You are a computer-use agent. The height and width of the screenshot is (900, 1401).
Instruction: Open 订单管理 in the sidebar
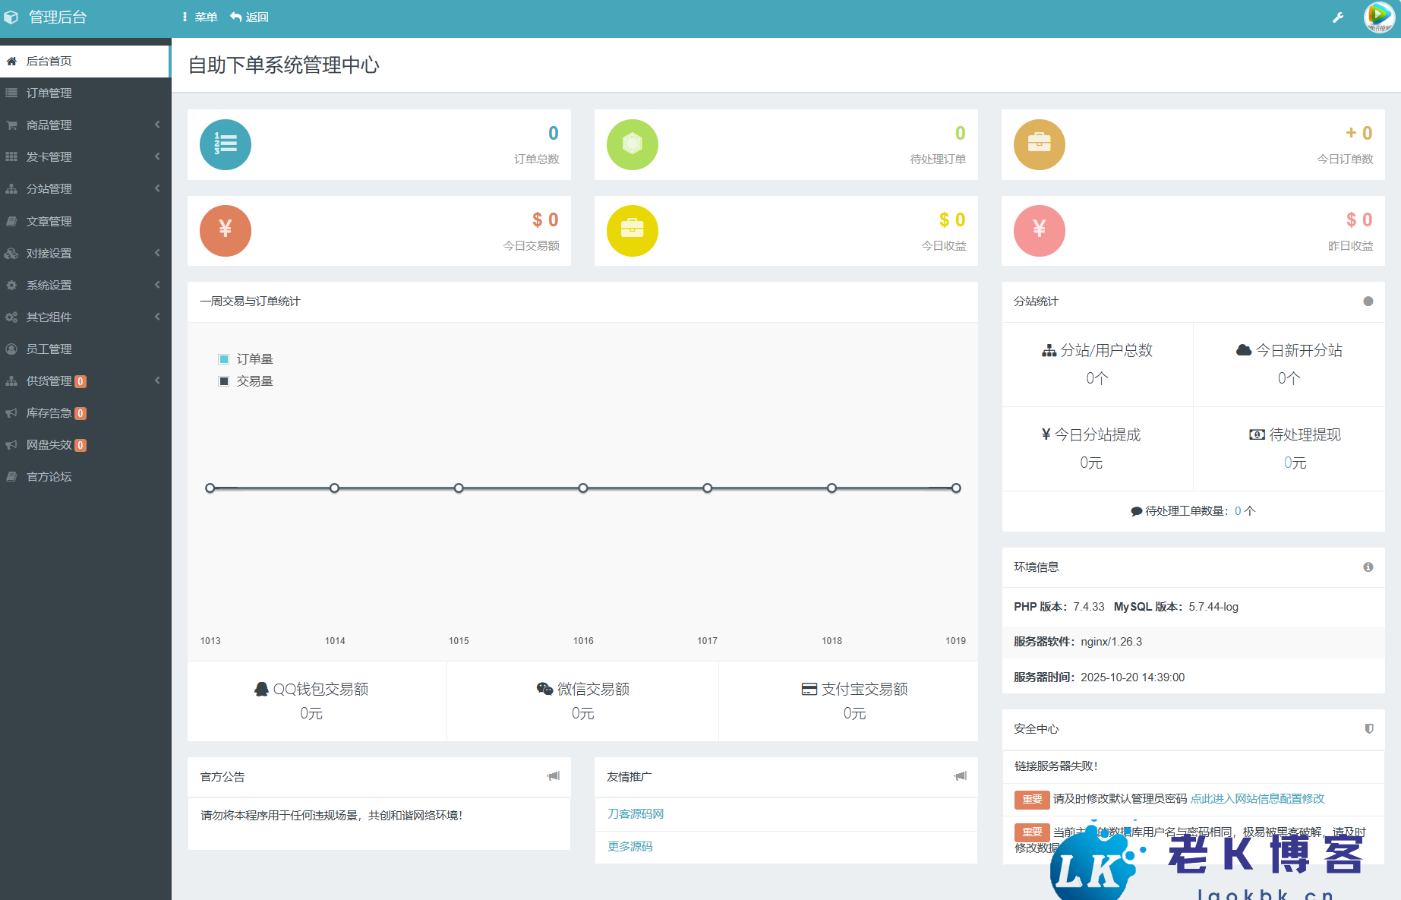tap(49, 93)
